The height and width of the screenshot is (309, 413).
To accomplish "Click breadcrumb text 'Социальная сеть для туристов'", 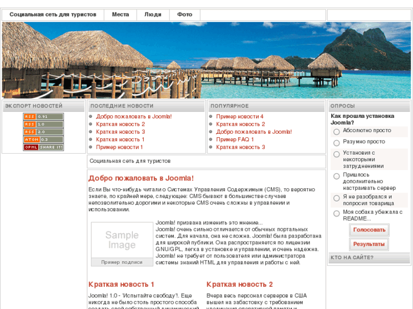I will coord(130,161).
